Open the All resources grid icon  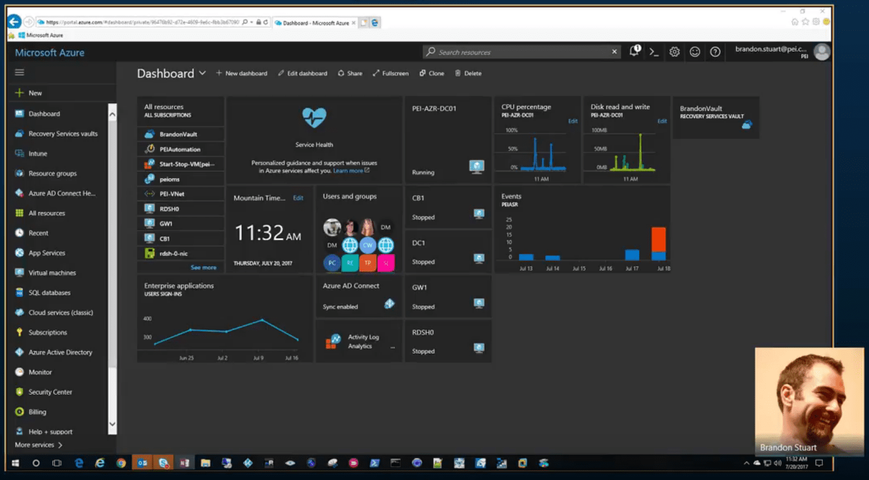coord(19,213)
